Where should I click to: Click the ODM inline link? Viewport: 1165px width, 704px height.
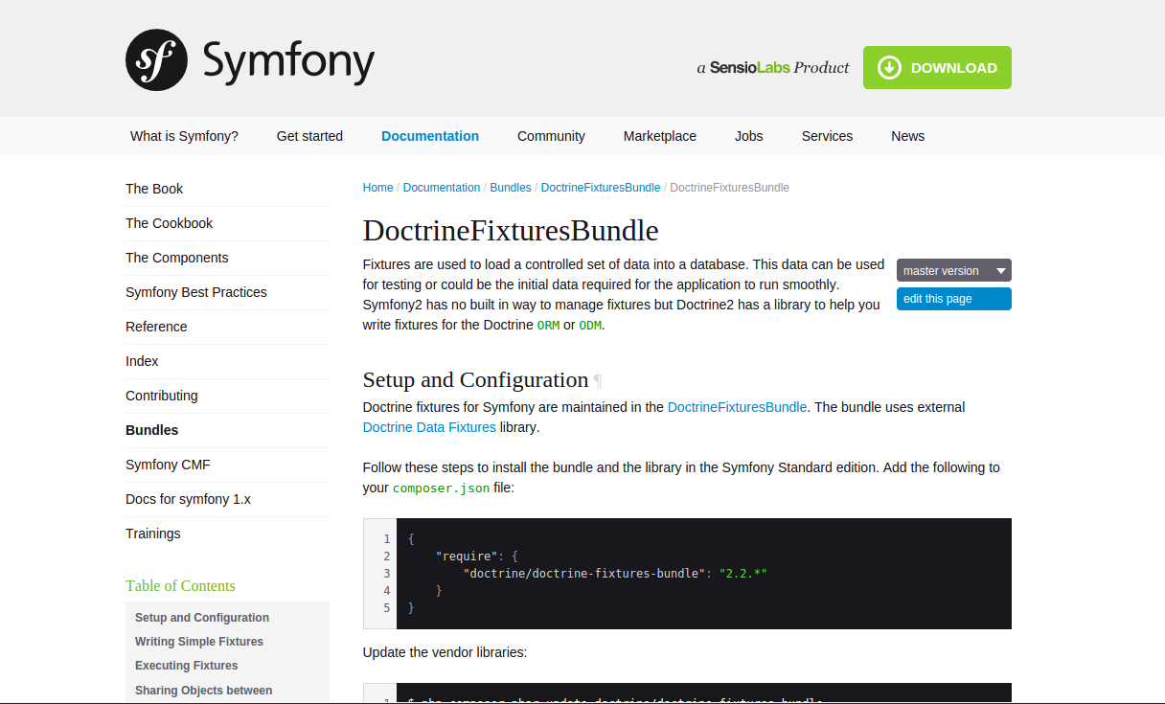(x=590, y=326)
